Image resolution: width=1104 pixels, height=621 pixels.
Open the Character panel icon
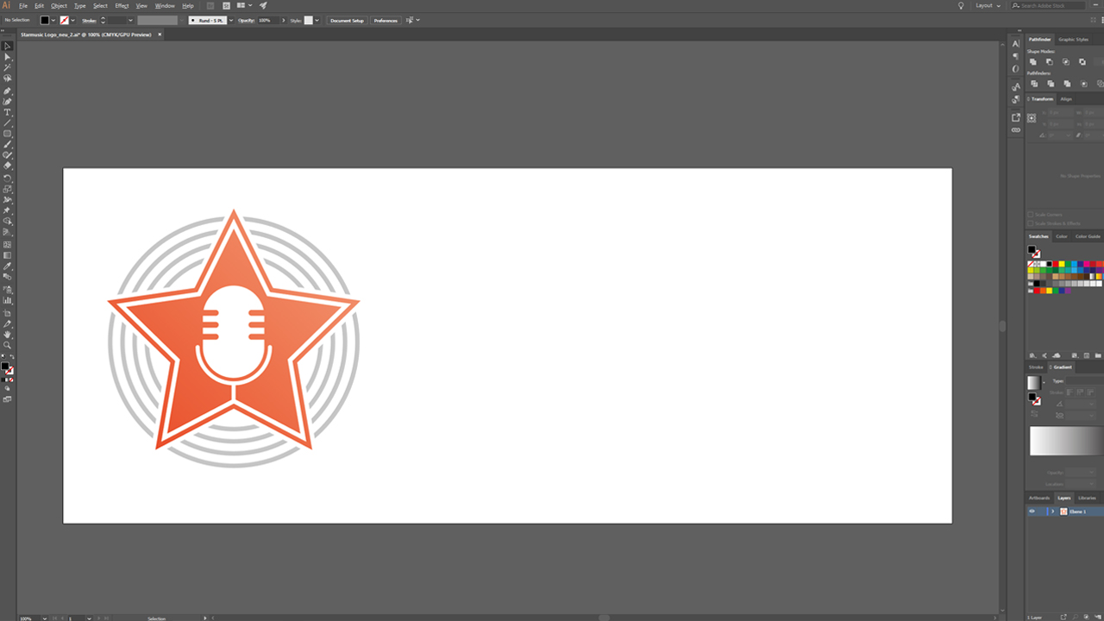1016,43
